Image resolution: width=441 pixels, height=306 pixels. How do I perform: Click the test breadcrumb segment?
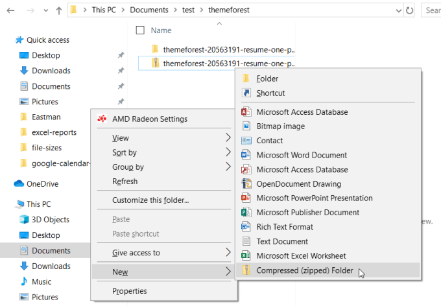click(188, 10)
